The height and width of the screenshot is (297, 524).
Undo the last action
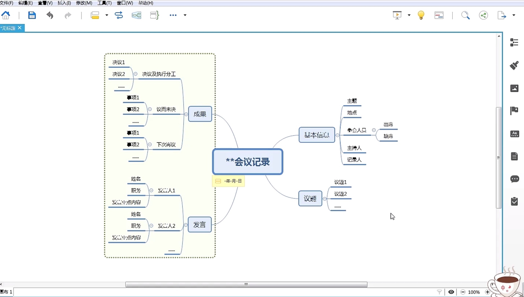click(x=50, y=15)
